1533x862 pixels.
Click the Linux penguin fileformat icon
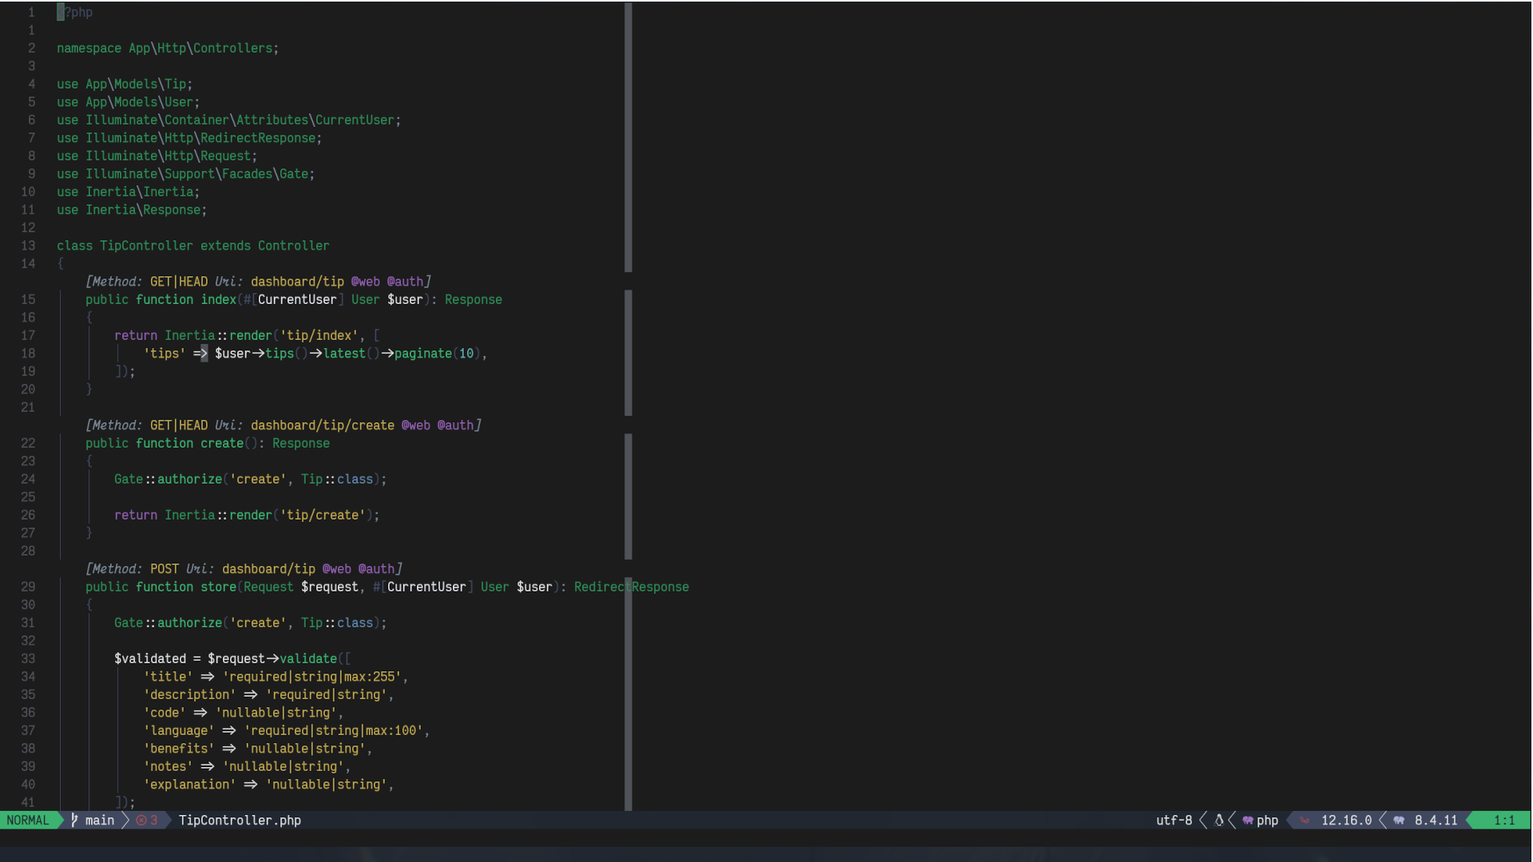(1219, 820)
